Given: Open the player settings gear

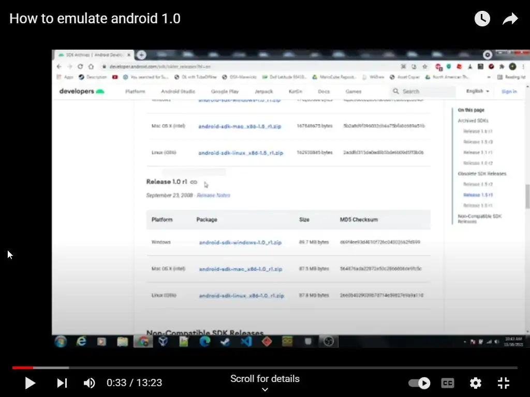Looking at the screenshot, I should click(x=475, y=383).
